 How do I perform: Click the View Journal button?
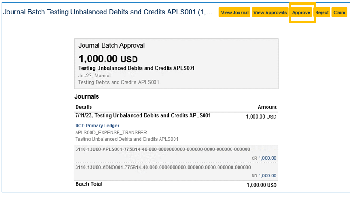234,13
